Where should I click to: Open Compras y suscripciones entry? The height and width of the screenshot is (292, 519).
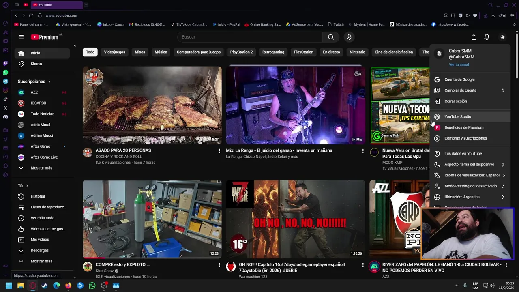click(470, 138)
